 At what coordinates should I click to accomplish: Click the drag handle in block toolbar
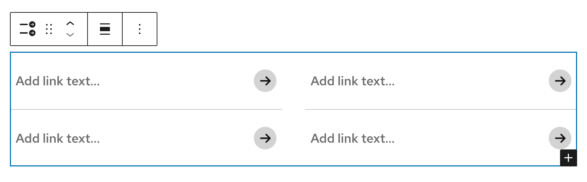click(49, 29)
